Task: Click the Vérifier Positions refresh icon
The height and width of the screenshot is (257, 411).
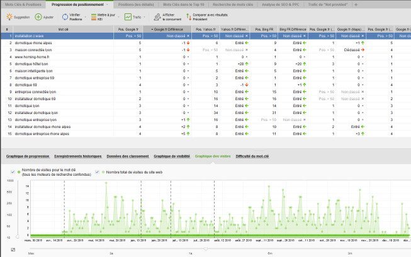Action: 65,17
